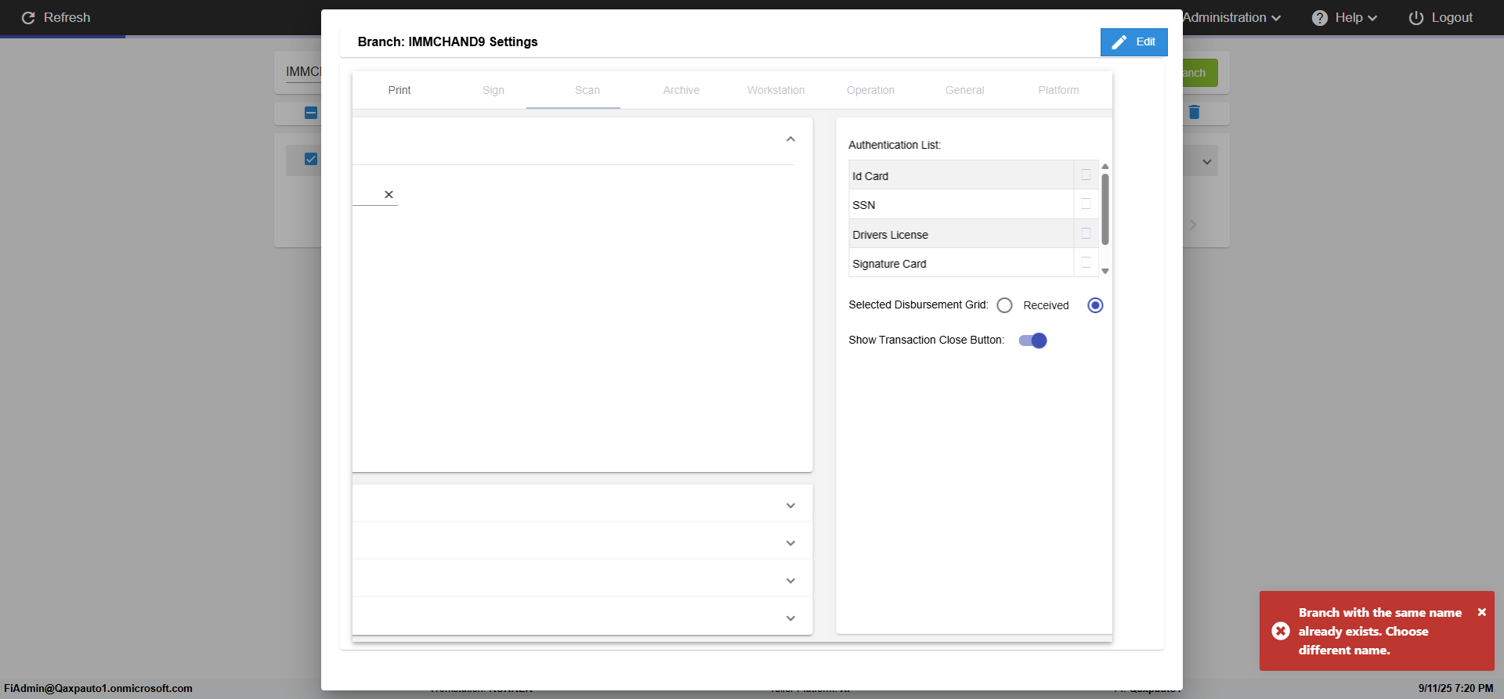Open the Administration dropdown menu

(x=1231, y=18)
